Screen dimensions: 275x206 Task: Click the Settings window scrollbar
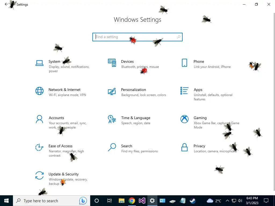tap(274, 102)
